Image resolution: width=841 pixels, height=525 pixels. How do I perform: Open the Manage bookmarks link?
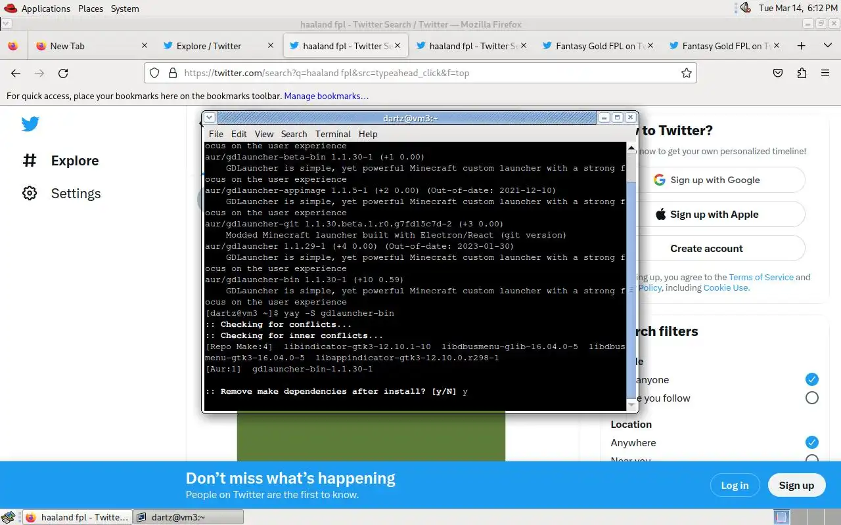(x=327, y=96)
